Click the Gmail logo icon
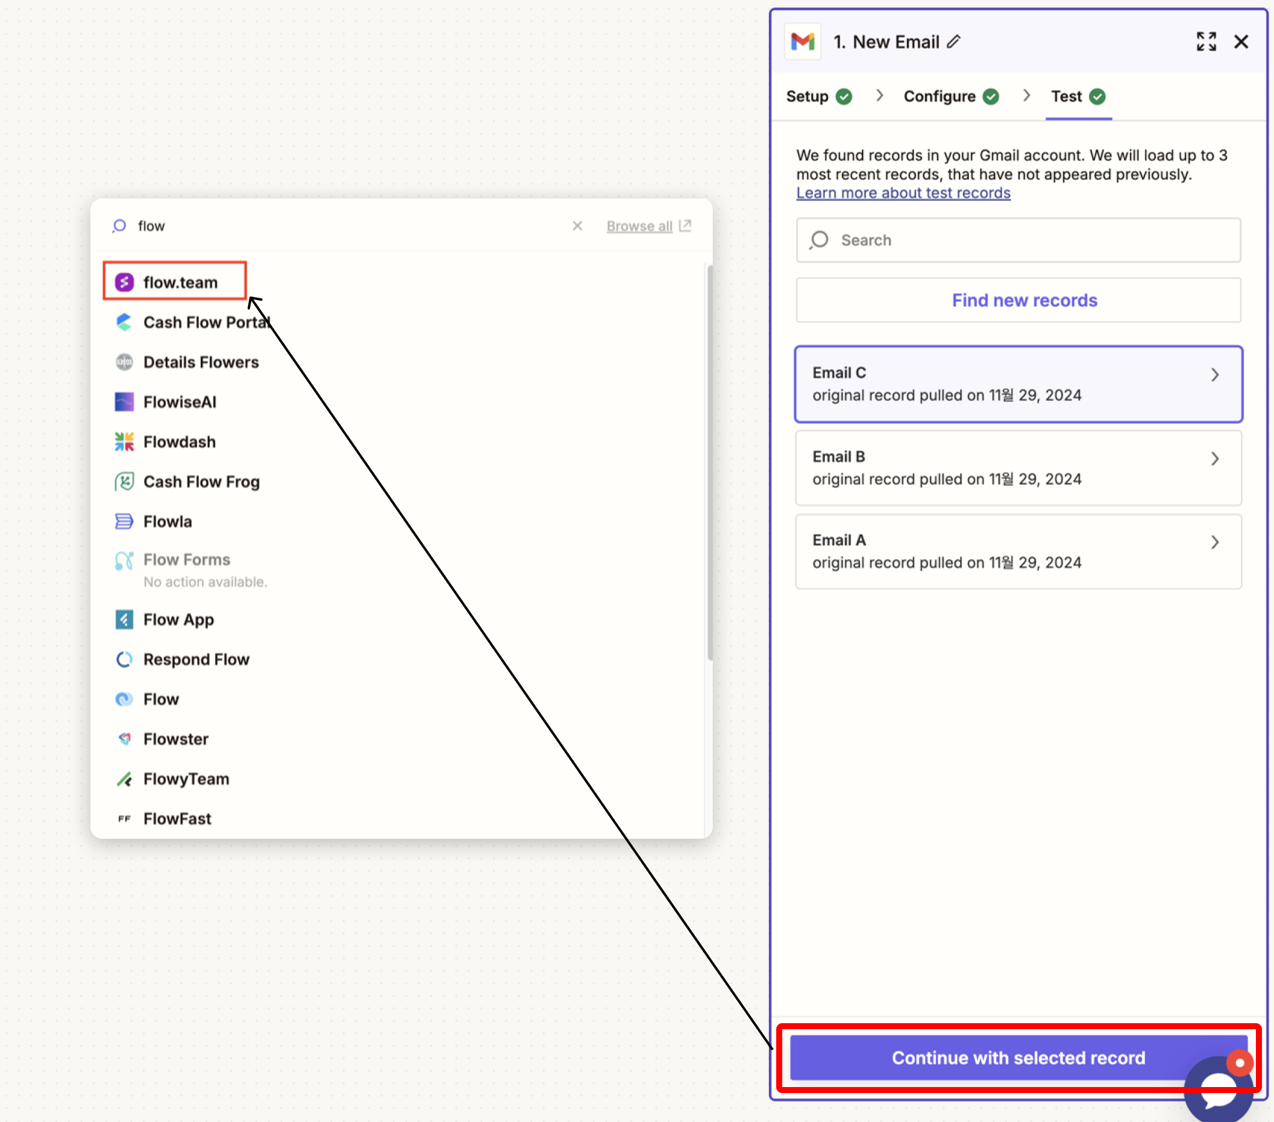 pos(802,42)
